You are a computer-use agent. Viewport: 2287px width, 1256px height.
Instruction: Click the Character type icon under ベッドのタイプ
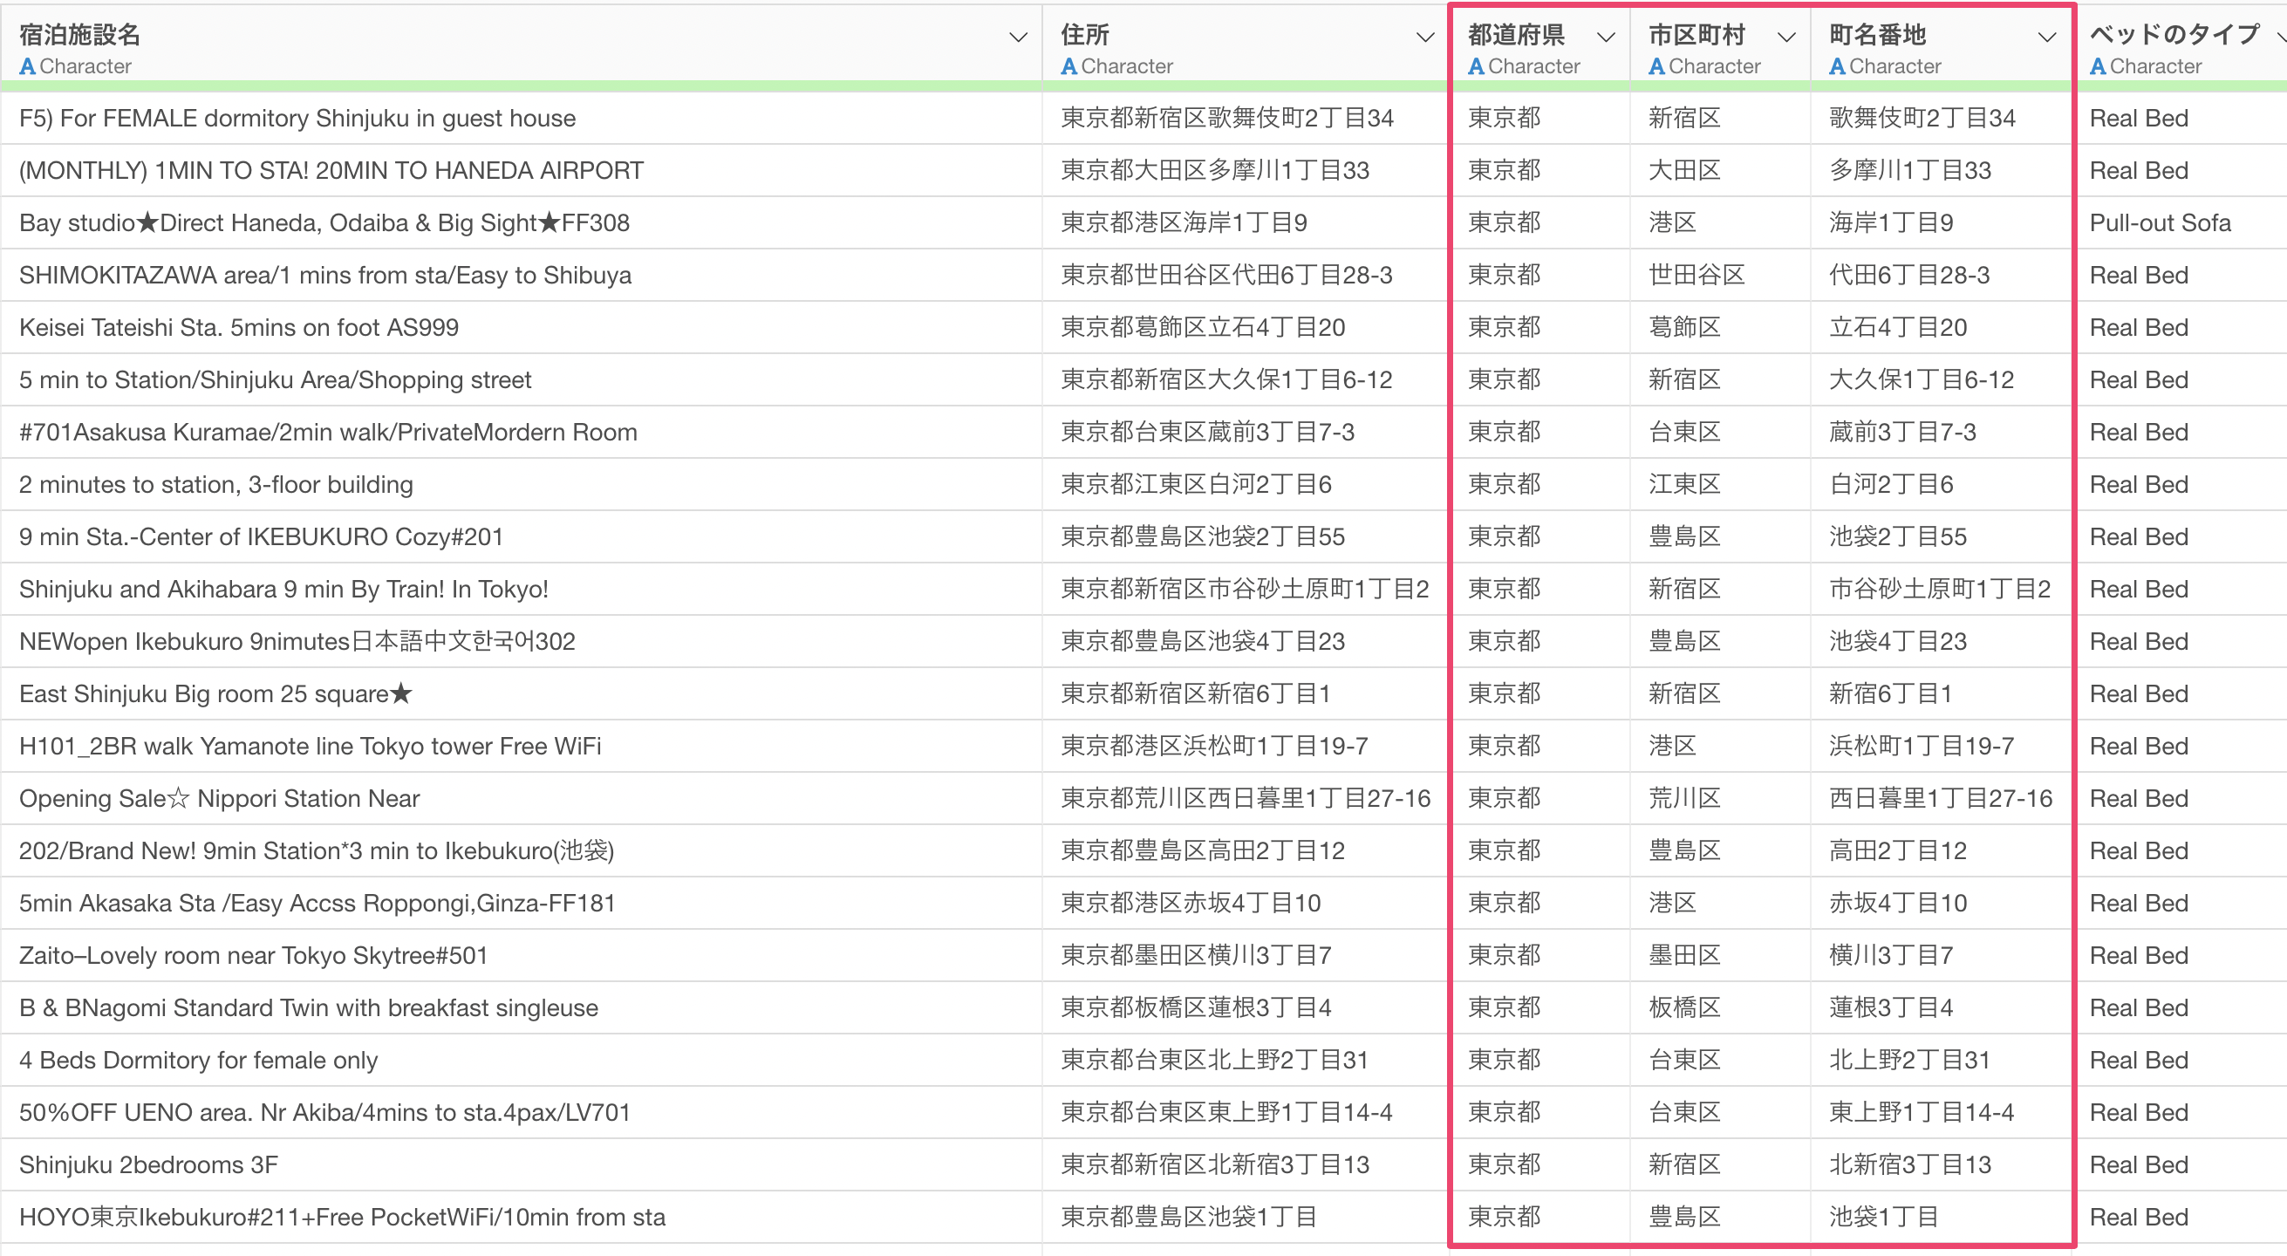(x=2098, y=66)
